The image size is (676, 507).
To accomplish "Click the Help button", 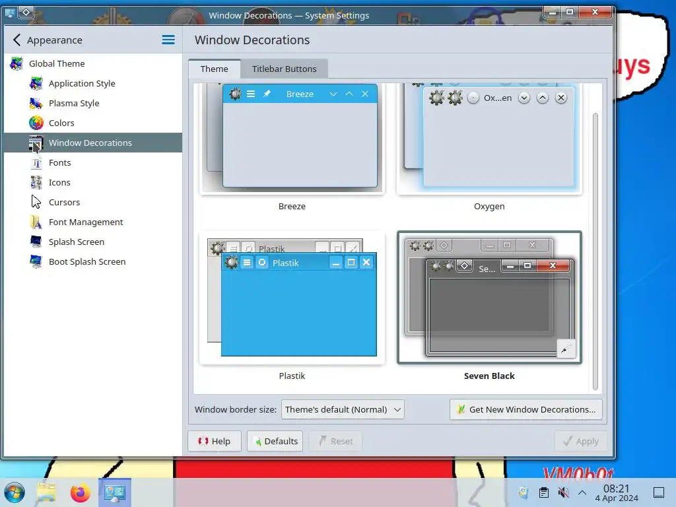I will click(215, 441).
